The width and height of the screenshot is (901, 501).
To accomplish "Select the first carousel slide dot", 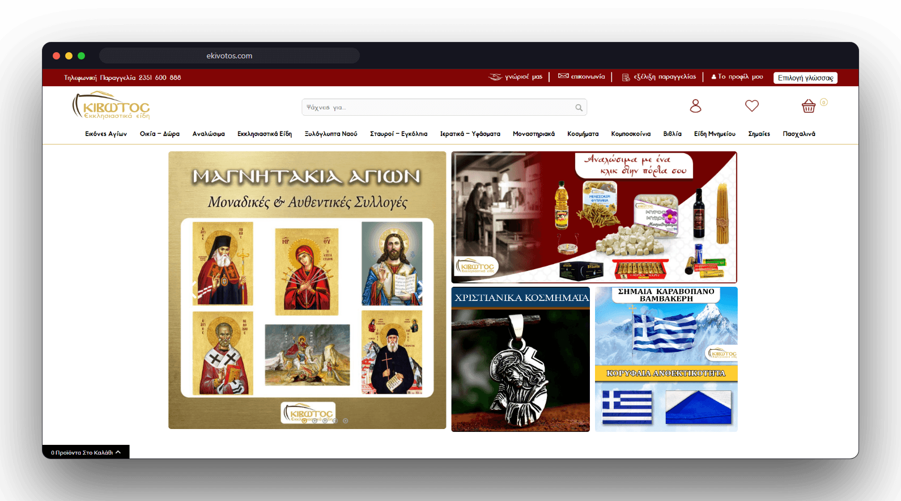I will [x=304, y=421].
